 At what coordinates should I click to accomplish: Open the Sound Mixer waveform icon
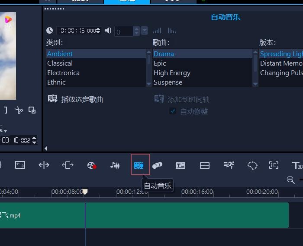click(x=115, y=165)
